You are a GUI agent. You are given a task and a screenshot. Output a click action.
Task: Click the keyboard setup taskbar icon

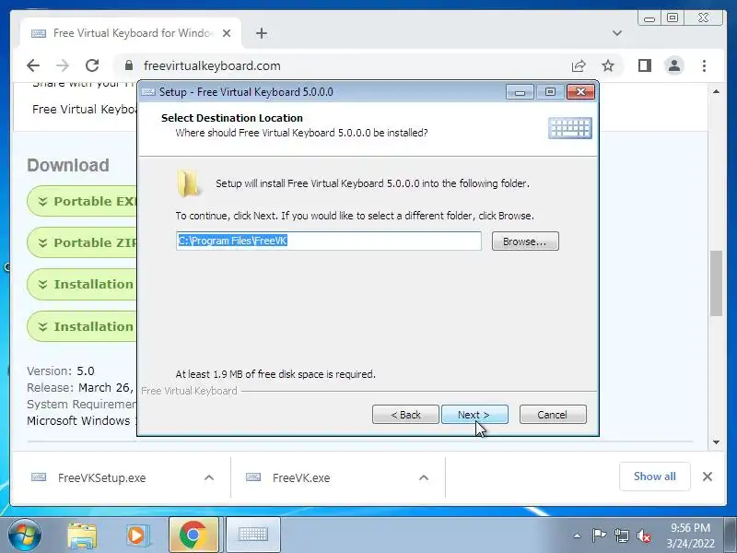point(253,535)
